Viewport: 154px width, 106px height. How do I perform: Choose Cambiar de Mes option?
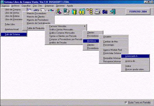[x=111, y=42]
